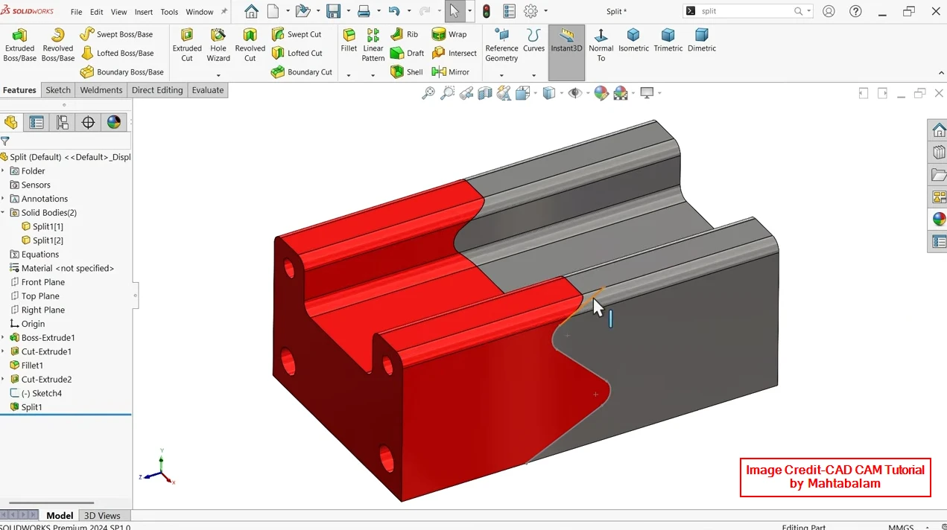
Task: Click the Zoom to Fit icon
Action: [x=428, y=93]
